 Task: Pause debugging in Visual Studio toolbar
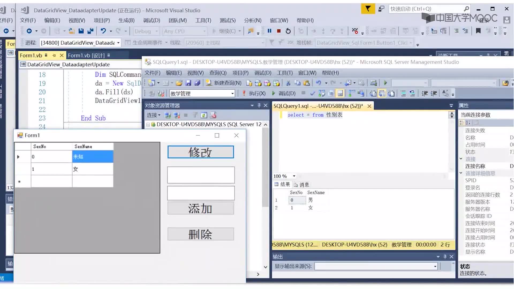[270, 31]
